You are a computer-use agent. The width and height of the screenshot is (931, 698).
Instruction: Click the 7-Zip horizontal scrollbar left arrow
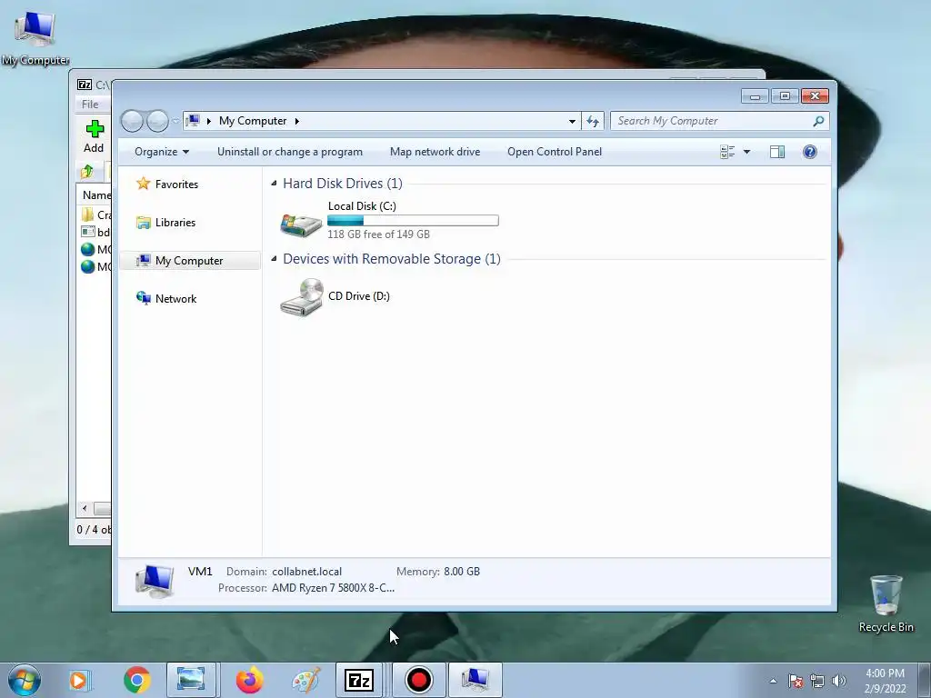[85, 509]
